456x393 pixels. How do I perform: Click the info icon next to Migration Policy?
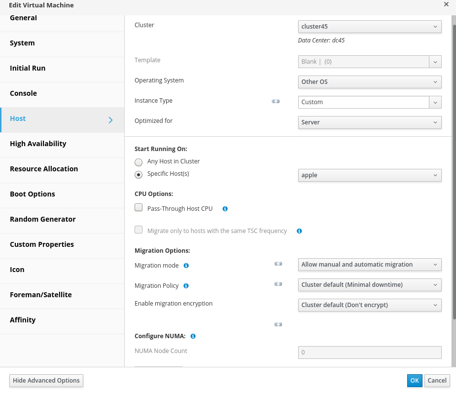point(186,286)
